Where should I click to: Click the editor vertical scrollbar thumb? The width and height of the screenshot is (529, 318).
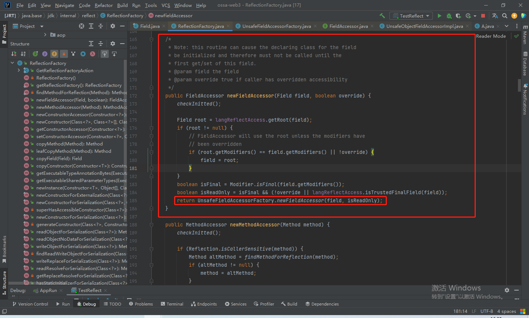coord(519,85)
